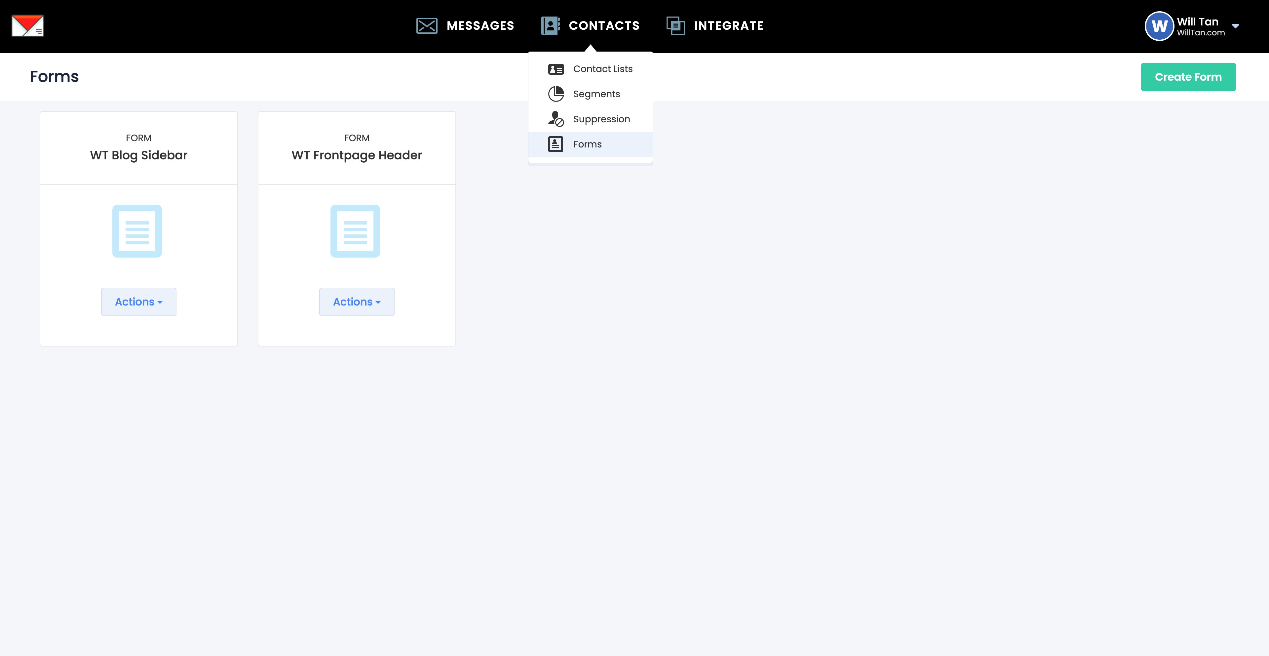Screen dimensions: 1269x656
Task: Click the WT Blog Sidebar document thumbnail
Action: click(x=137, y=231)
